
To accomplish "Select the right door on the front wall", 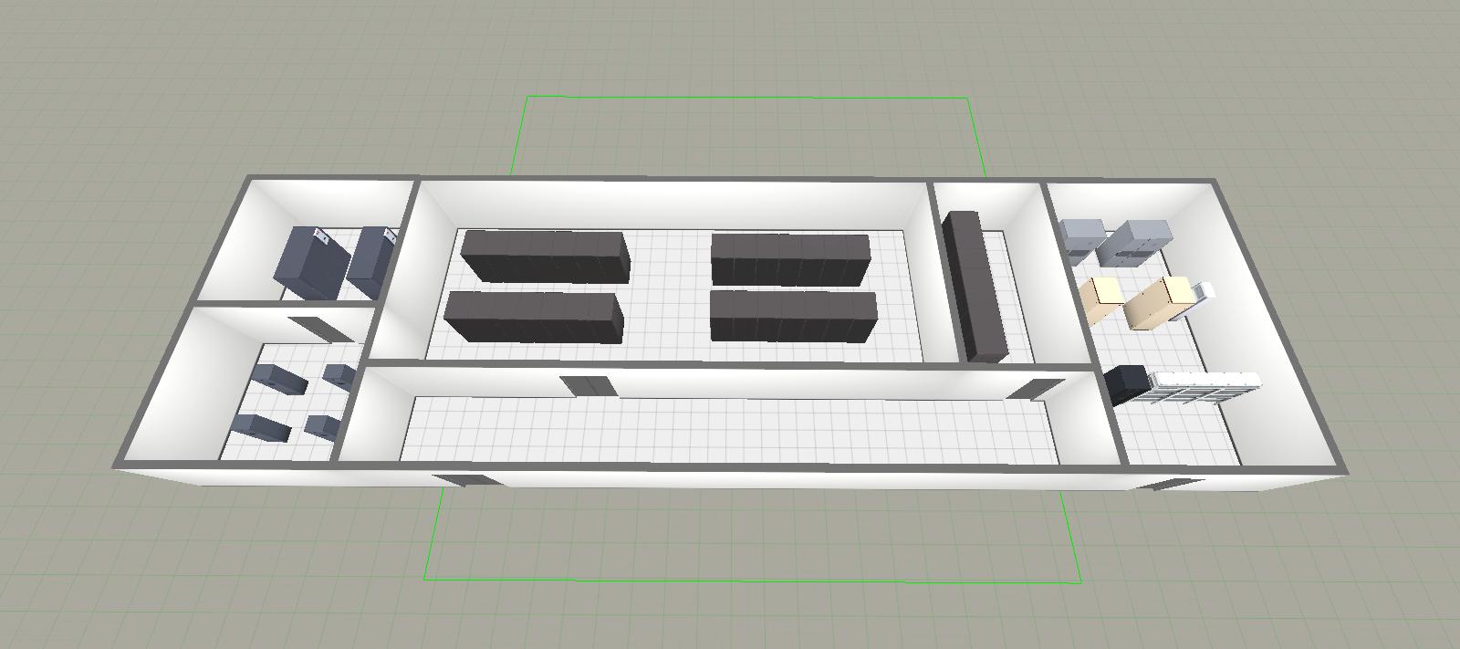I will 1169,483.
